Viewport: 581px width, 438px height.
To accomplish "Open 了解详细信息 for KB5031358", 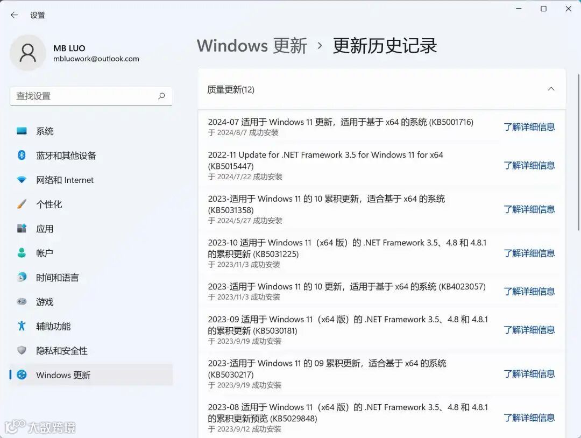I will (529, 209).
